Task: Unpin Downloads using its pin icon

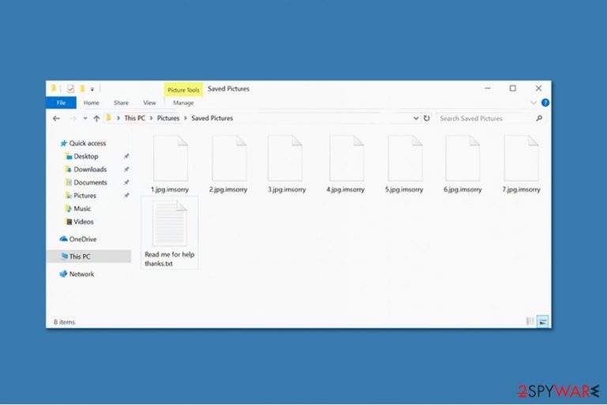Action: coord(126,170)
